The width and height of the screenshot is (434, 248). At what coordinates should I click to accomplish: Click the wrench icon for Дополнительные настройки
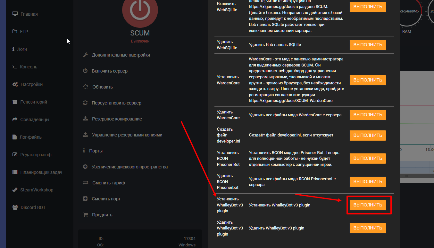85,55
